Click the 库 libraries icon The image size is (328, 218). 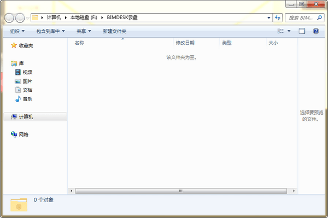pos(14,63)
